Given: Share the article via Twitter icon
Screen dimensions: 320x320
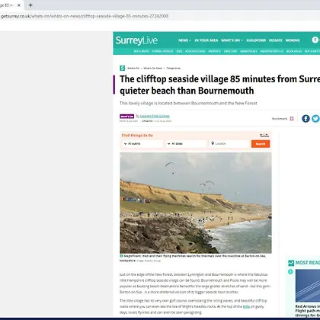Looking at the screenshot, I should tap(315, 119).
